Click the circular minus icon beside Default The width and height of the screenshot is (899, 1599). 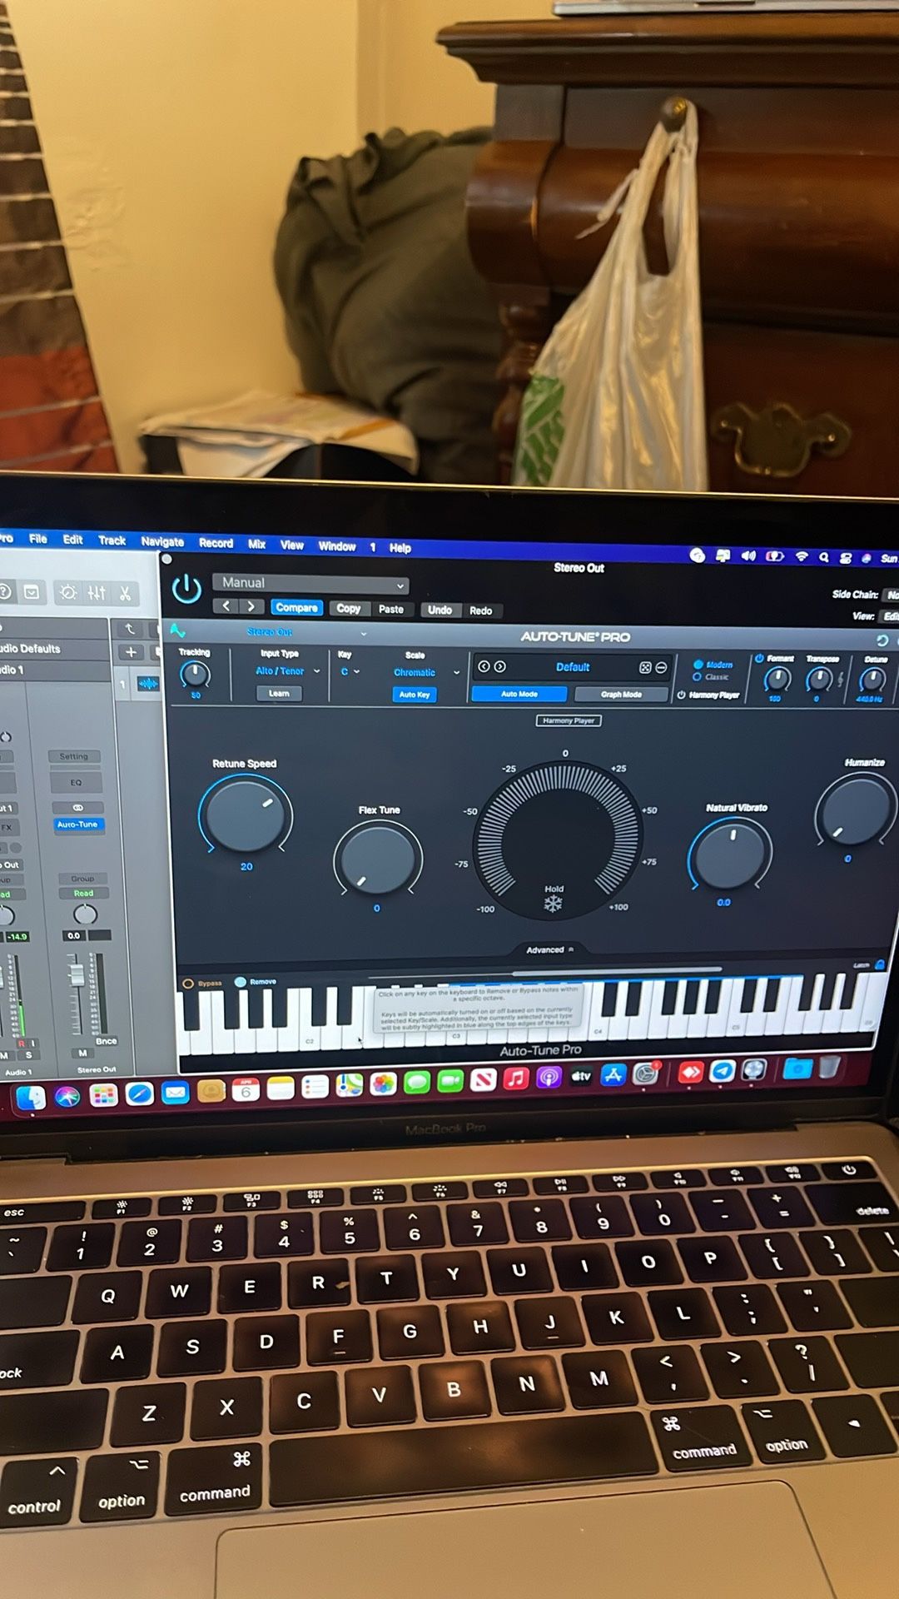click(x=661, y=668)
